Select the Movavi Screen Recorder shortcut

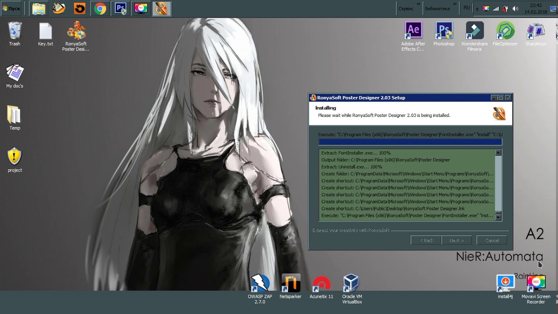point(536,289)
